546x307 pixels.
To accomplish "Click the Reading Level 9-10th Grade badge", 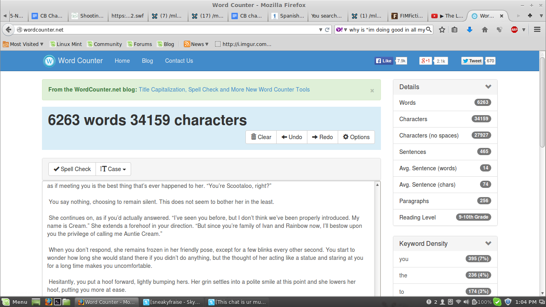I will click(x=474, y=217).
